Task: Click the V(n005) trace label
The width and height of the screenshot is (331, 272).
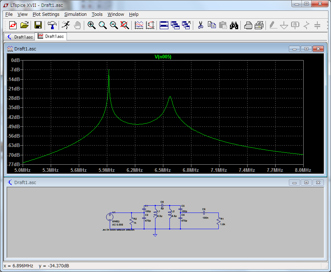Action: coord(163,57)
